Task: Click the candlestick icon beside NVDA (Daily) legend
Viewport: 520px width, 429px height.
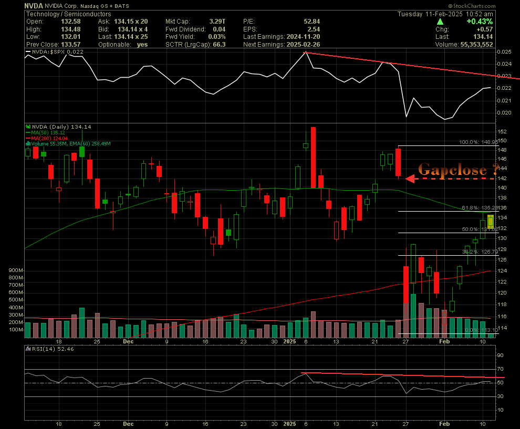Action: click(28, 127)
